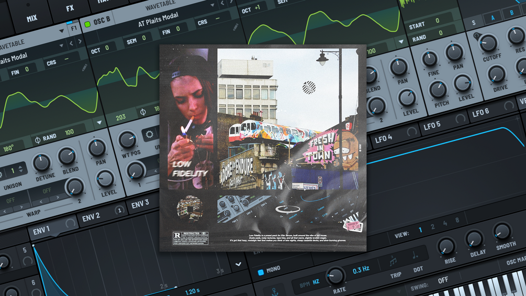Screen dimensions: 526x296
Task: Open the LFO 6 tab
Action: click(x=492, y=109)
